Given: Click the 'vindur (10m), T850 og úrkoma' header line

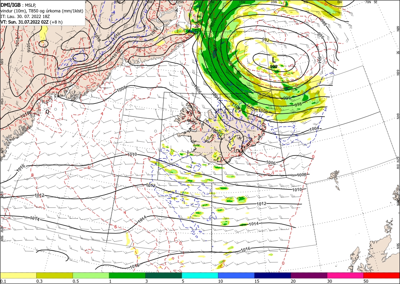Looking at the screenshot, I should [42, 11].
